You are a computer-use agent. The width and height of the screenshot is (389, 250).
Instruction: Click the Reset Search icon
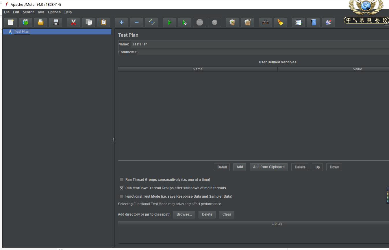pos(281,22)
